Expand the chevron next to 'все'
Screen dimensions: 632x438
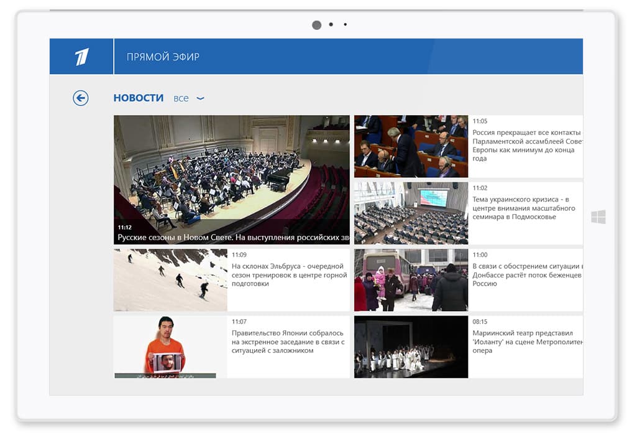200,98
